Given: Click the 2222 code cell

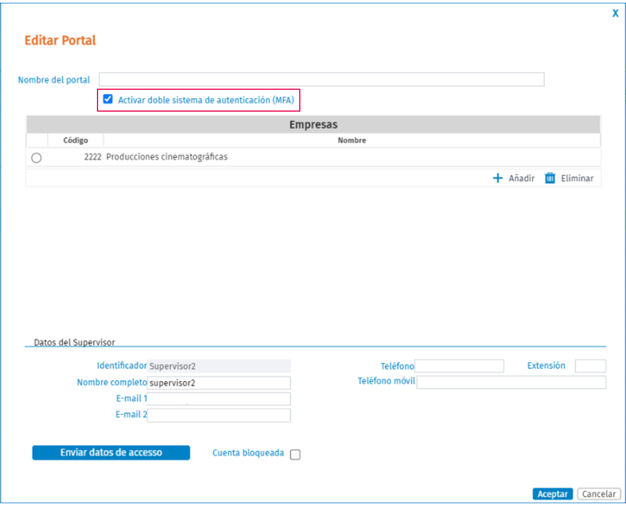Looking at the screenshot, I should (92, 157).
